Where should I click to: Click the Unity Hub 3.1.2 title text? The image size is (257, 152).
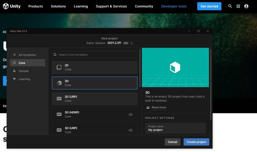[18, 31]
